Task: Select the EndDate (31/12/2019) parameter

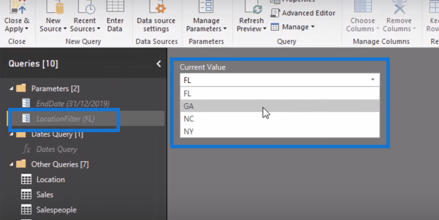Action: 73,103
